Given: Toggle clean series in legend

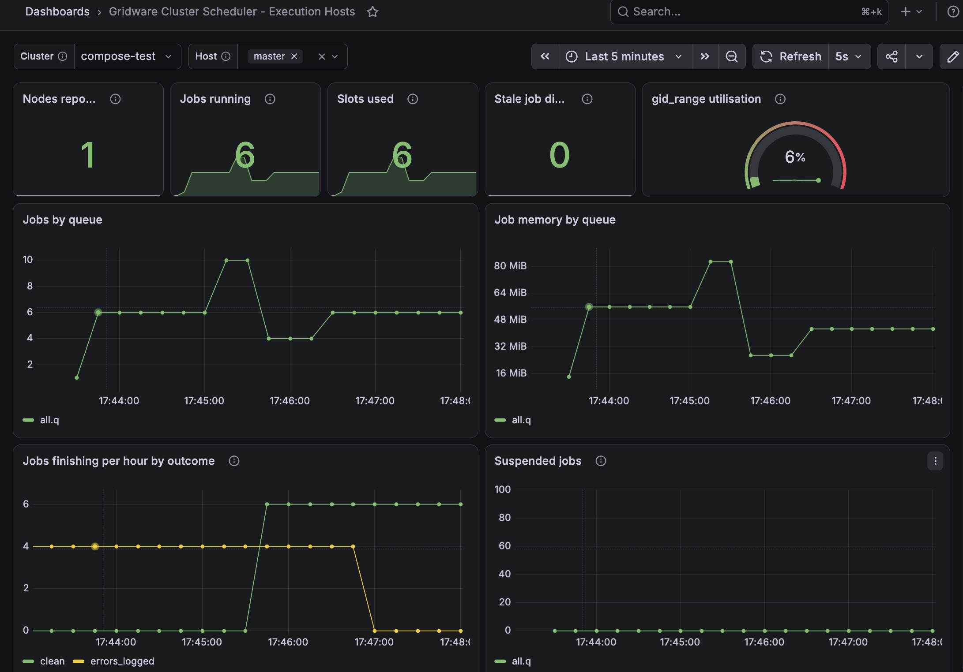Looking at the screenshot, I should pyautogui.click(x=52, y=661).
